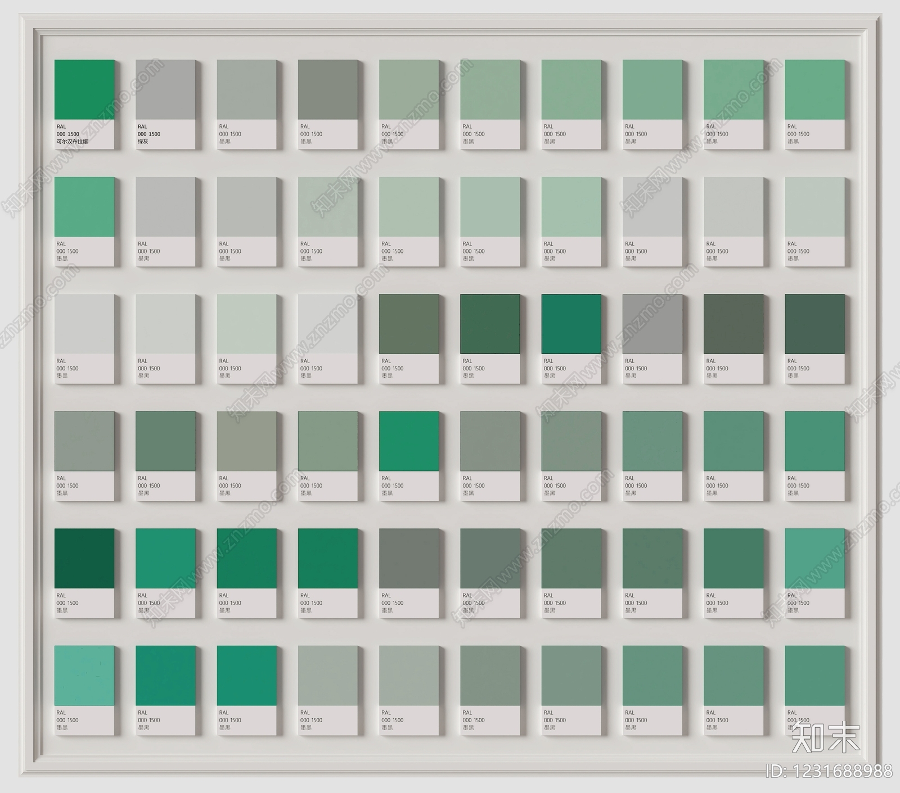Click the 可尔汉布拉绿 label text
The width and height of the screenshot is (900, 793).
[x=72, y=142]
